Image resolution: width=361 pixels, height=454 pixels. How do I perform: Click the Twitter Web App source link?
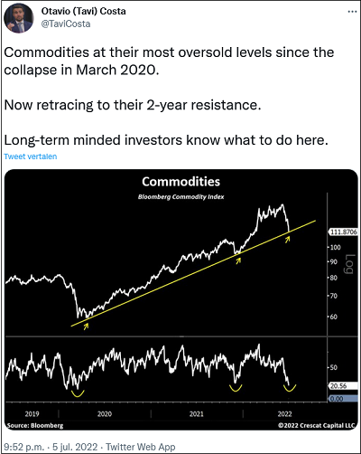click(x=141, y=447)
